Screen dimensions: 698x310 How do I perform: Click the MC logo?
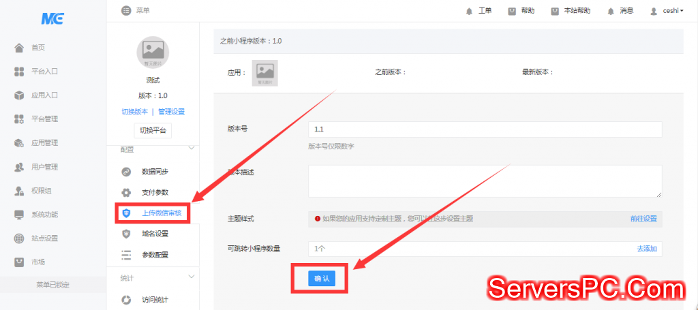click(x=52, y=18)
